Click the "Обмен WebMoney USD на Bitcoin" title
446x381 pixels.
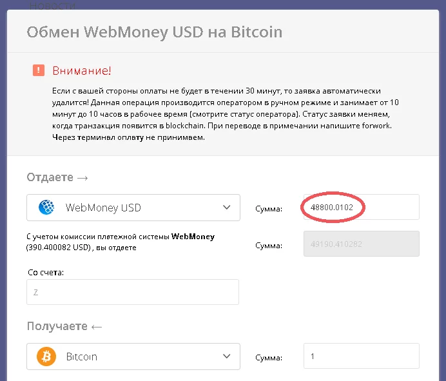pos(154,32)
